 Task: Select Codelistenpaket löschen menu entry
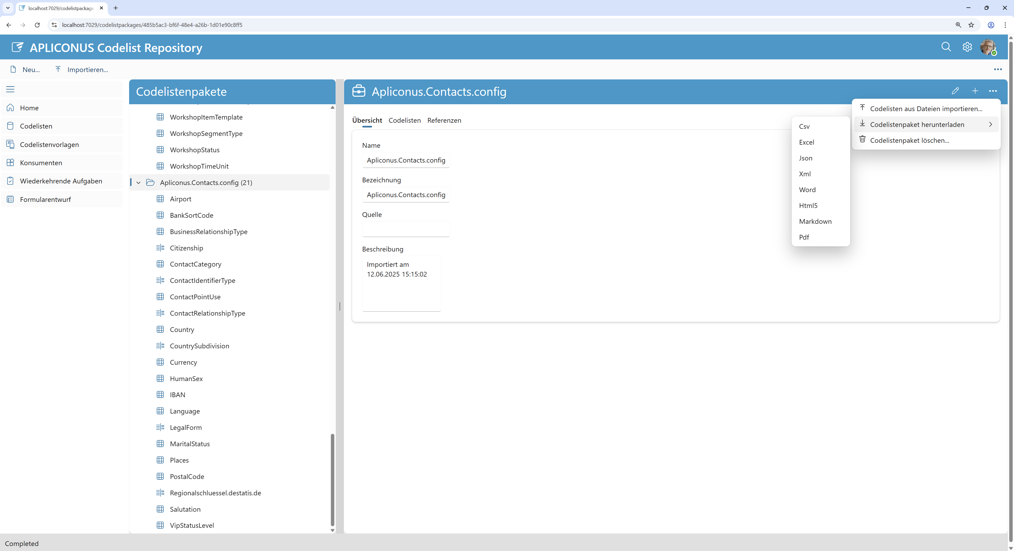926,140
